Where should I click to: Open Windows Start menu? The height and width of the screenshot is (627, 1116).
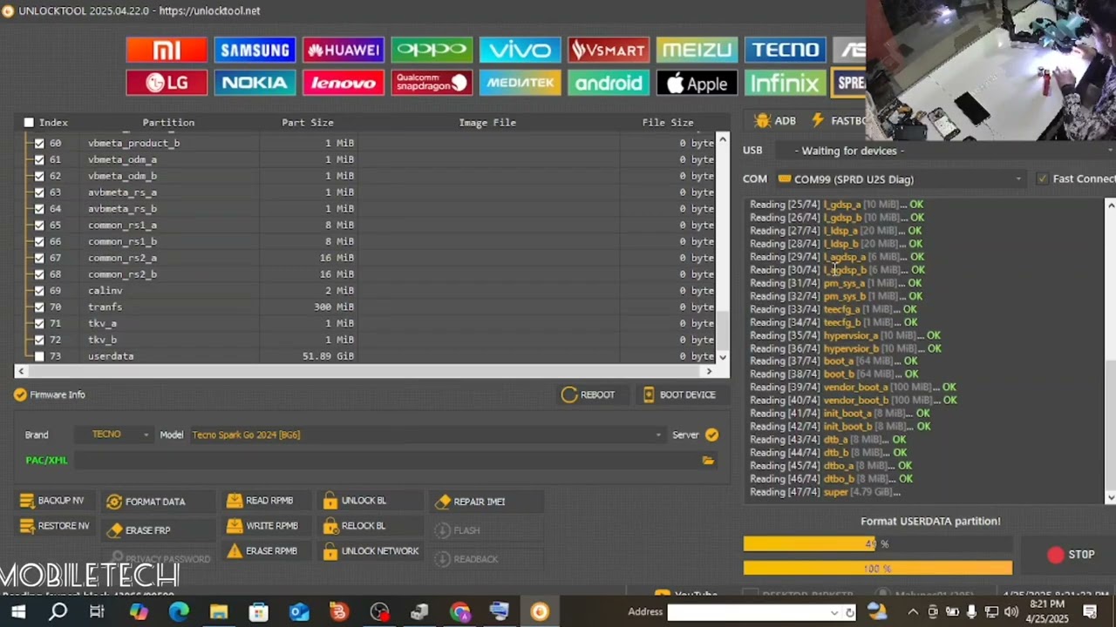(17, 612)
